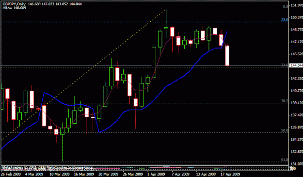This screenshot has height=177, width=303.
Task: Click the 10 Mar 2009 date label
Action: [59, 174]
